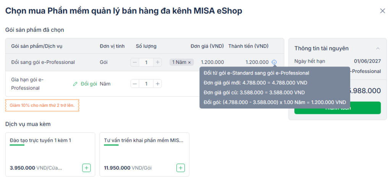The width and height of the screenshot is (391, 193).
Task: Add Đào tạo trực tuyến 1 kèm 1 service
Action: (86, 168)
